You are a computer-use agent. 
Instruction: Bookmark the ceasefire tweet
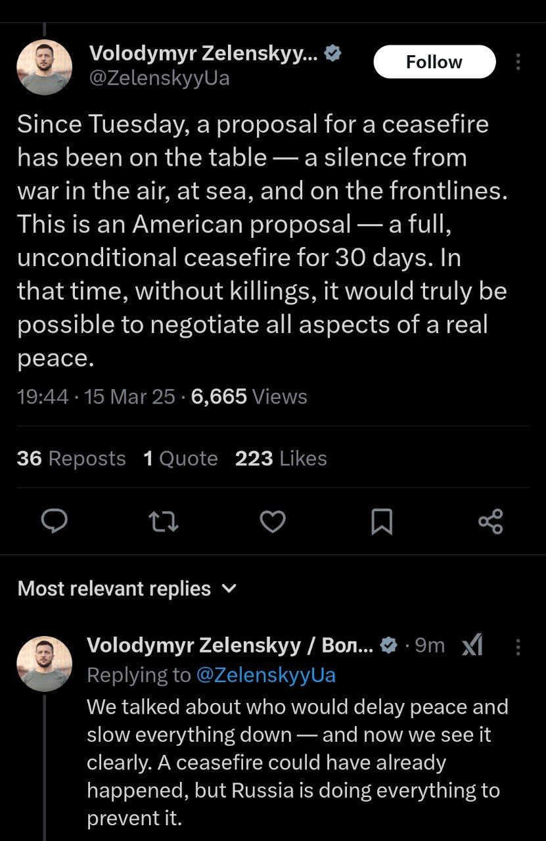pos(382,522)
